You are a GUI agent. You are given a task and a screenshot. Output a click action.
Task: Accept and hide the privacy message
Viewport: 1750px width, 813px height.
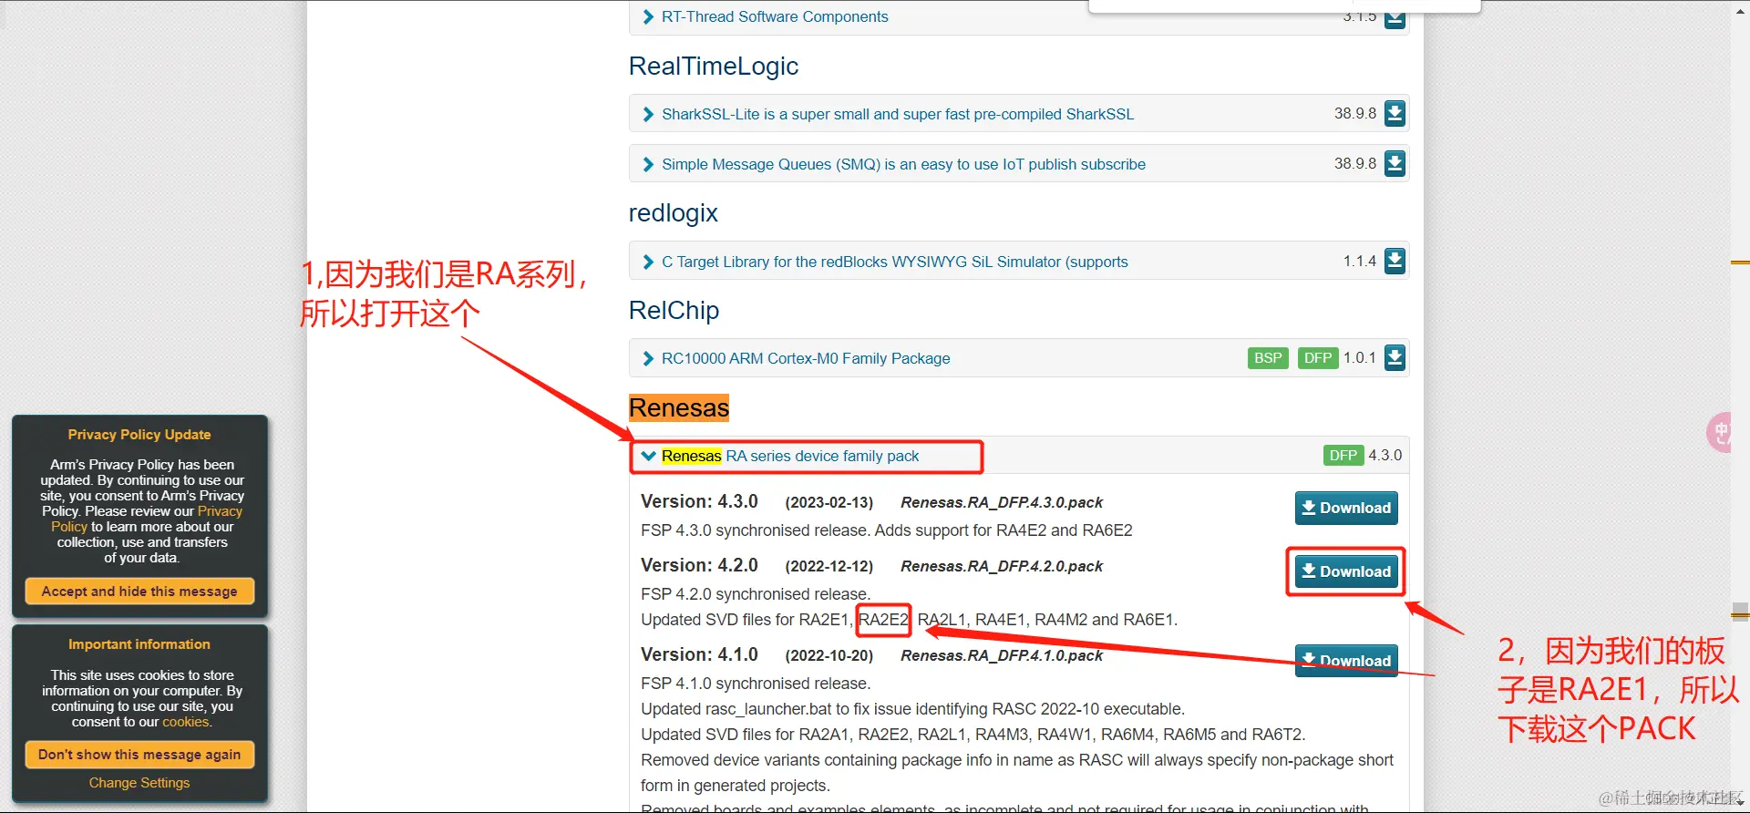click(139, 591)
